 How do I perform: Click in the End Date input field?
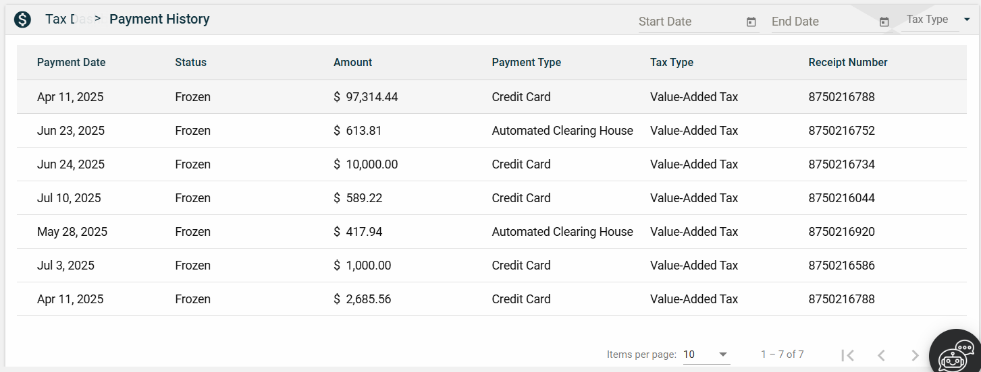coord(822,22)
